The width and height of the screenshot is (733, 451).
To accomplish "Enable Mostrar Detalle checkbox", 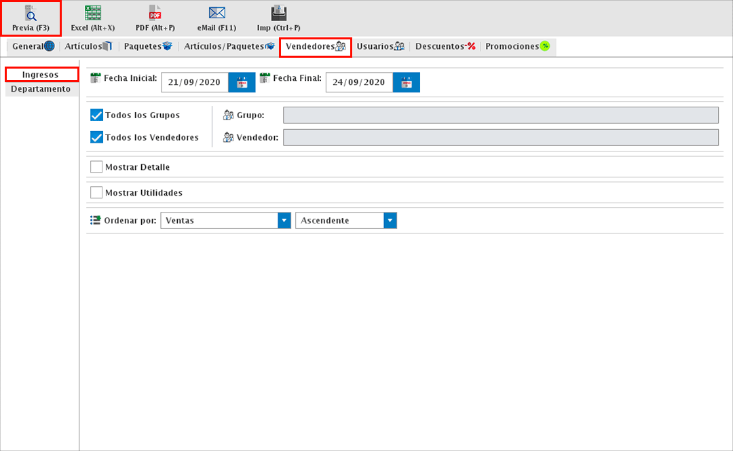I will (x=96, y=167).
